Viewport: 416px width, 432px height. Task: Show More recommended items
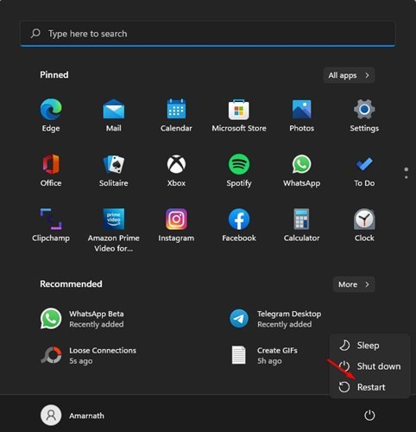354,284
